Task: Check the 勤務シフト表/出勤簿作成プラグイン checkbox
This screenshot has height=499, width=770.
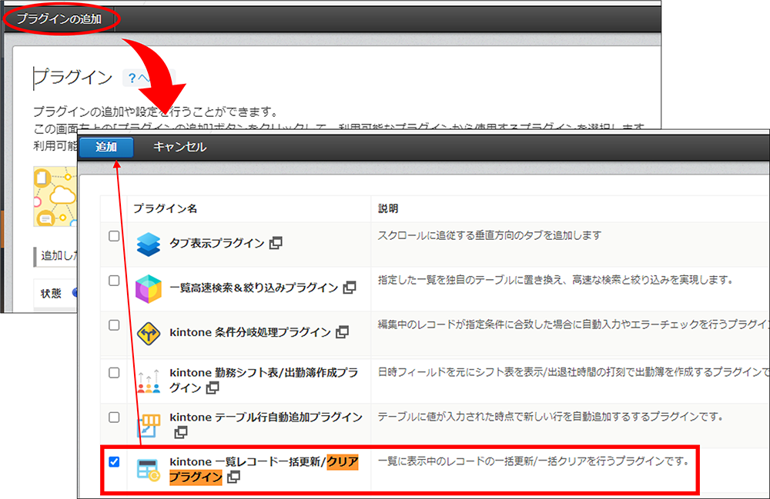Action: click(114, 373)
